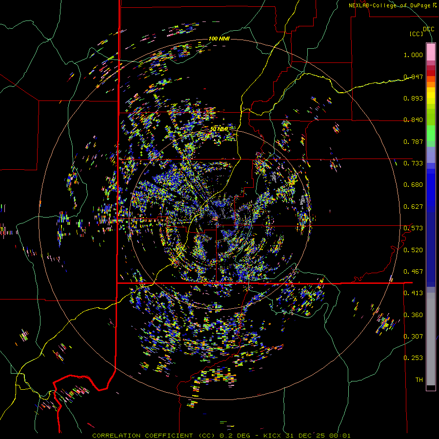Select the 0.360 legend value

[413, 315]
